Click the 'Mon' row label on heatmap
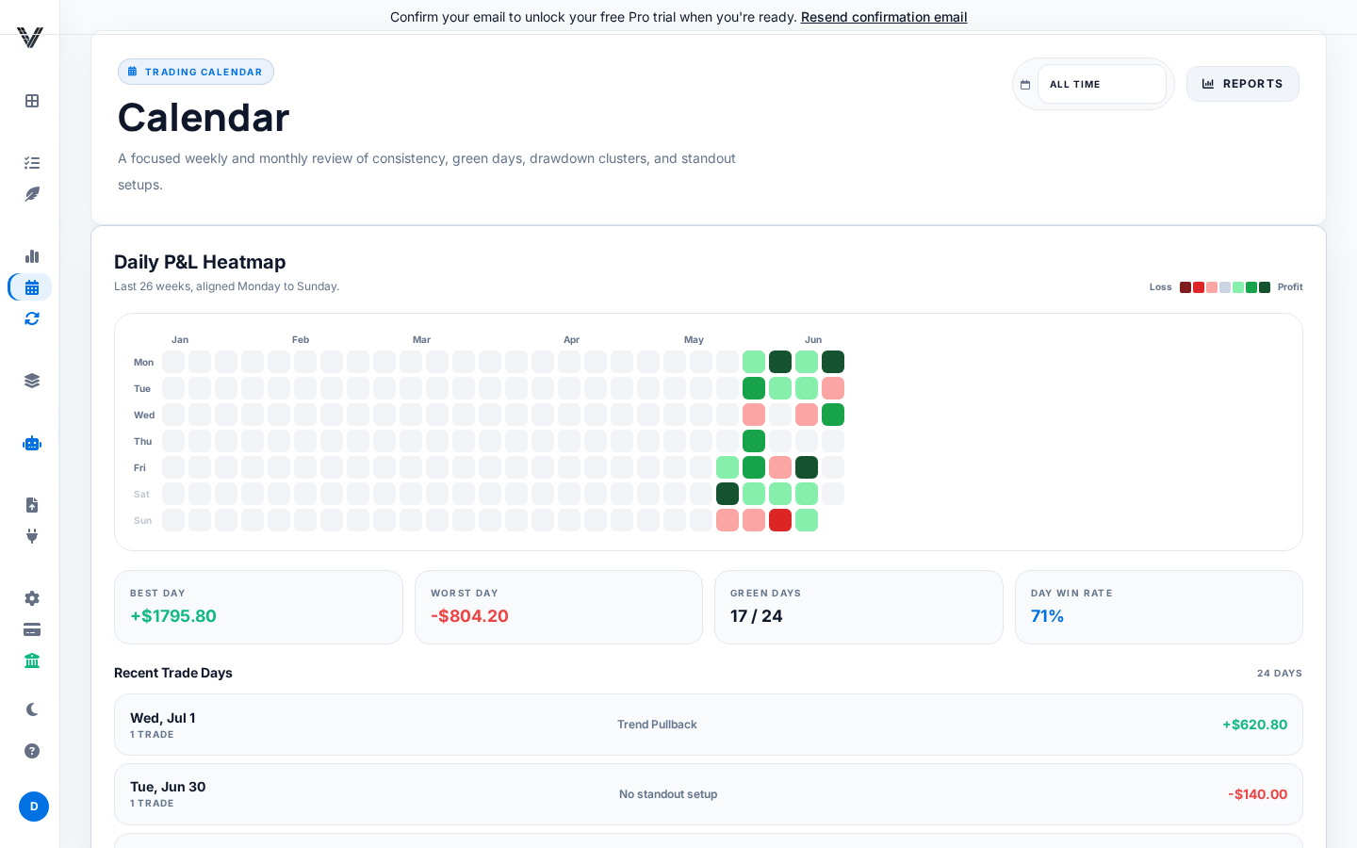Image resolution: width=1357 pixels, height=848 pixels. pos(143,362)
